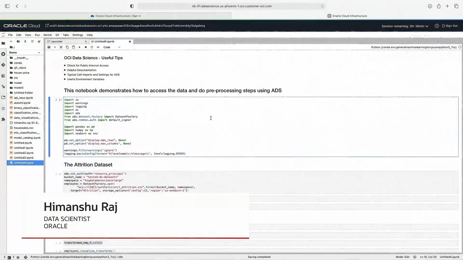Viewport: 463px width, 260px height.
Task: Open the Session remaining dropdown
Action: point(405,26)
